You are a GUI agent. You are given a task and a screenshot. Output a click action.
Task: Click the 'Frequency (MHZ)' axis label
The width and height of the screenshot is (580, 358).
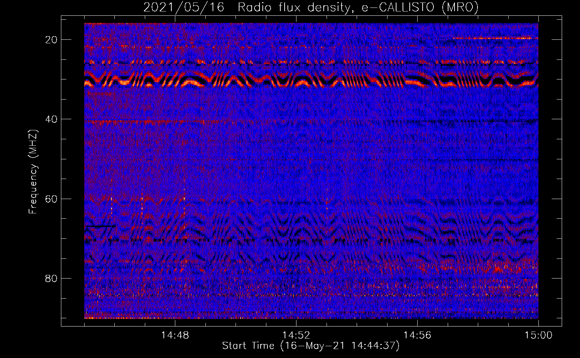[x=33, y=172]
